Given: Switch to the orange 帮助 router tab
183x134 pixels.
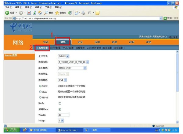Looking at the screenshot, I should coord(149,42).
